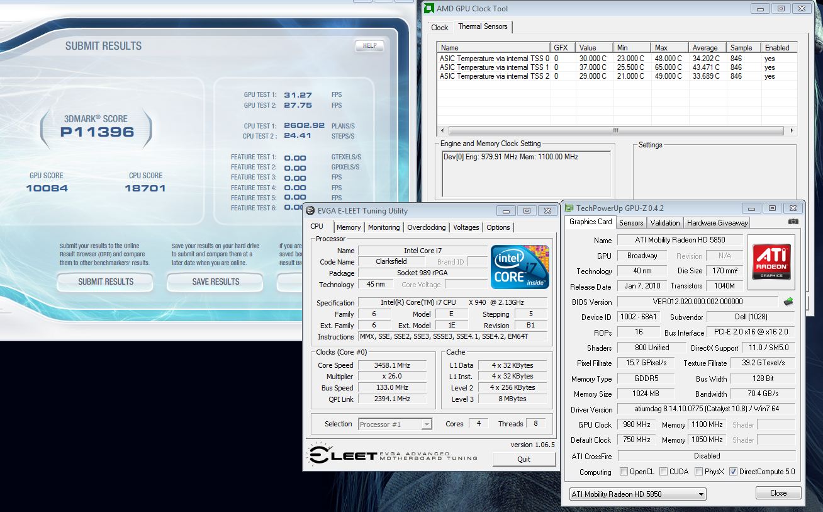The height and width of the screenshot is (512, 823).
Task: Click the AMD GPU Clock Tool title bar icon
Action: [x=428, y=9]
